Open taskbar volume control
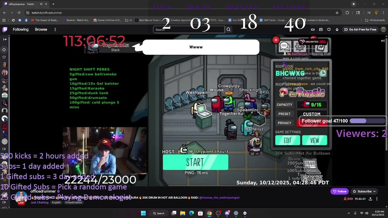The height and width of the screenshot is (218, 388). coord(366,213)
